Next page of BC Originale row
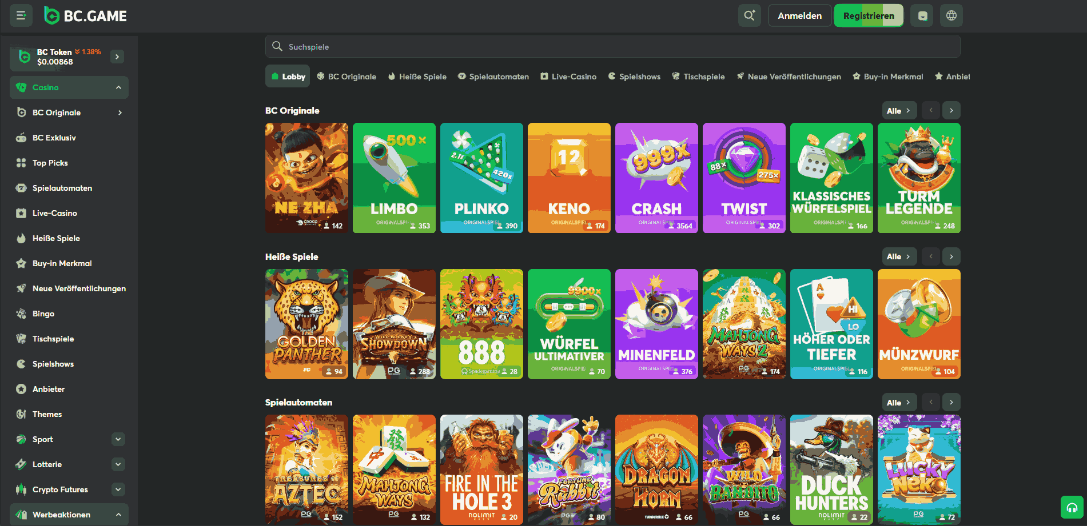Viewport: 1087px width, 526px height. pyautogui.click(x=951, y=110)
